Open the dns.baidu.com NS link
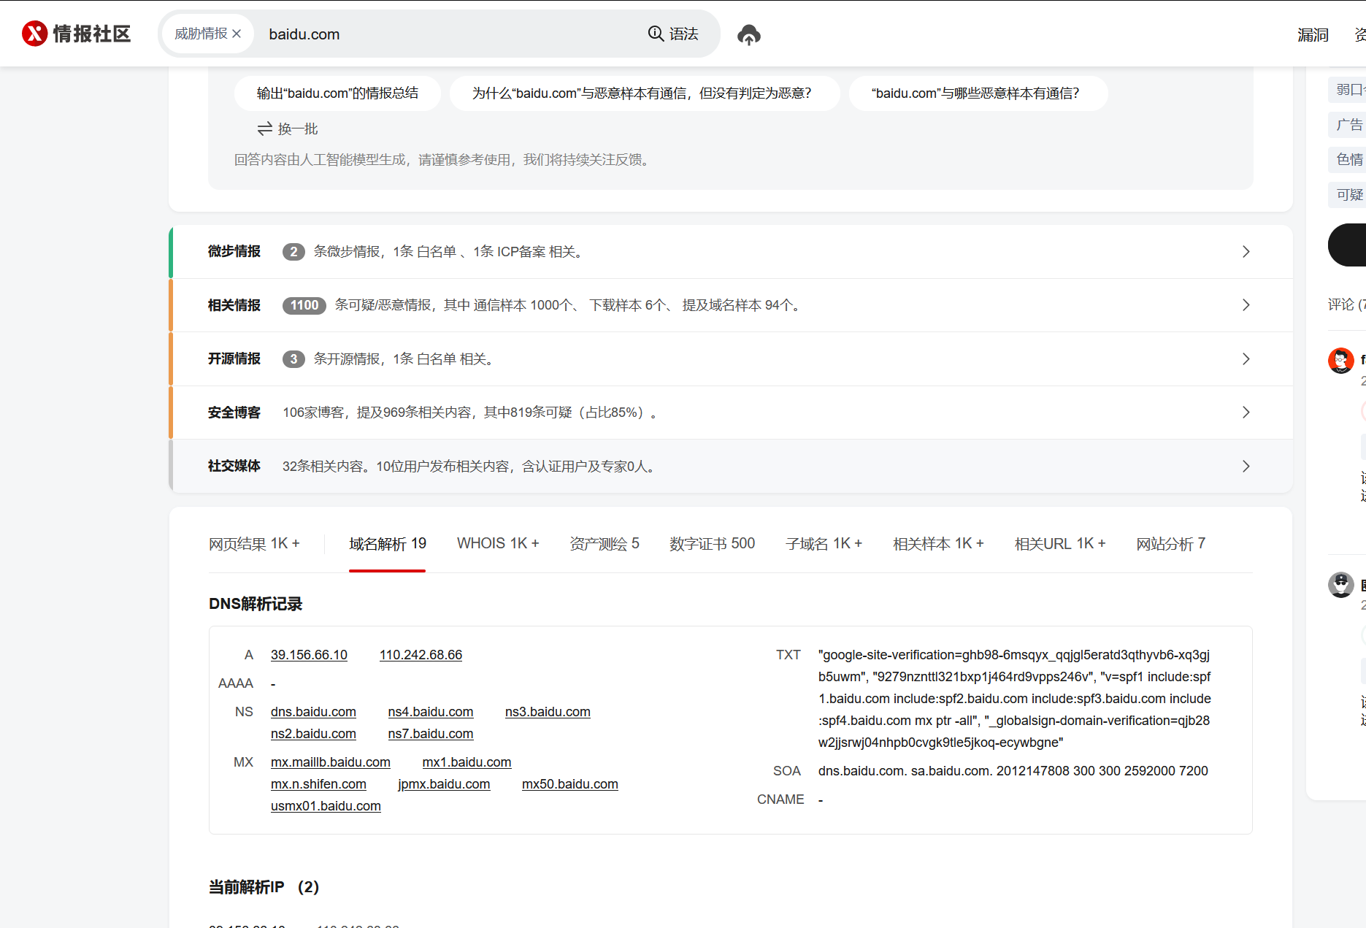This screenshot has height=928, width=1366. [x=313, y=712]
